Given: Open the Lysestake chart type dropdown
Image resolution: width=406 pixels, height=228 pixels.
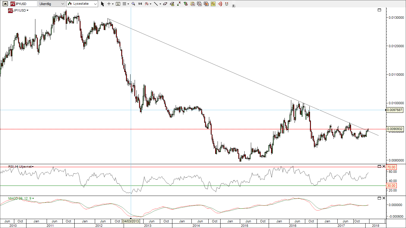Looking at the screenshot, I should 82,4.
